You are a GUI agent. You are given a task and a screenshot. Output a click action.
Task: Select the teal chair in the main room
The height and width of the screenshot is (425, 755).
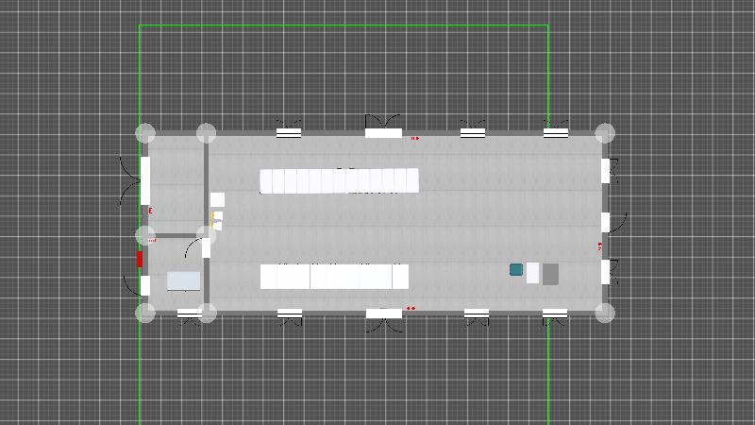click(x=516, y=270)
